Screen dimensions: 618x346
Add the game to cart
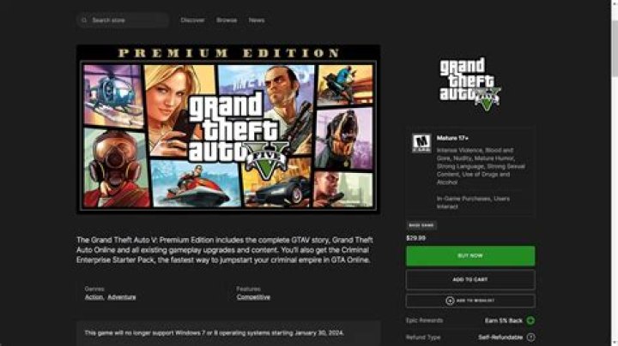[x=470, y=279]
